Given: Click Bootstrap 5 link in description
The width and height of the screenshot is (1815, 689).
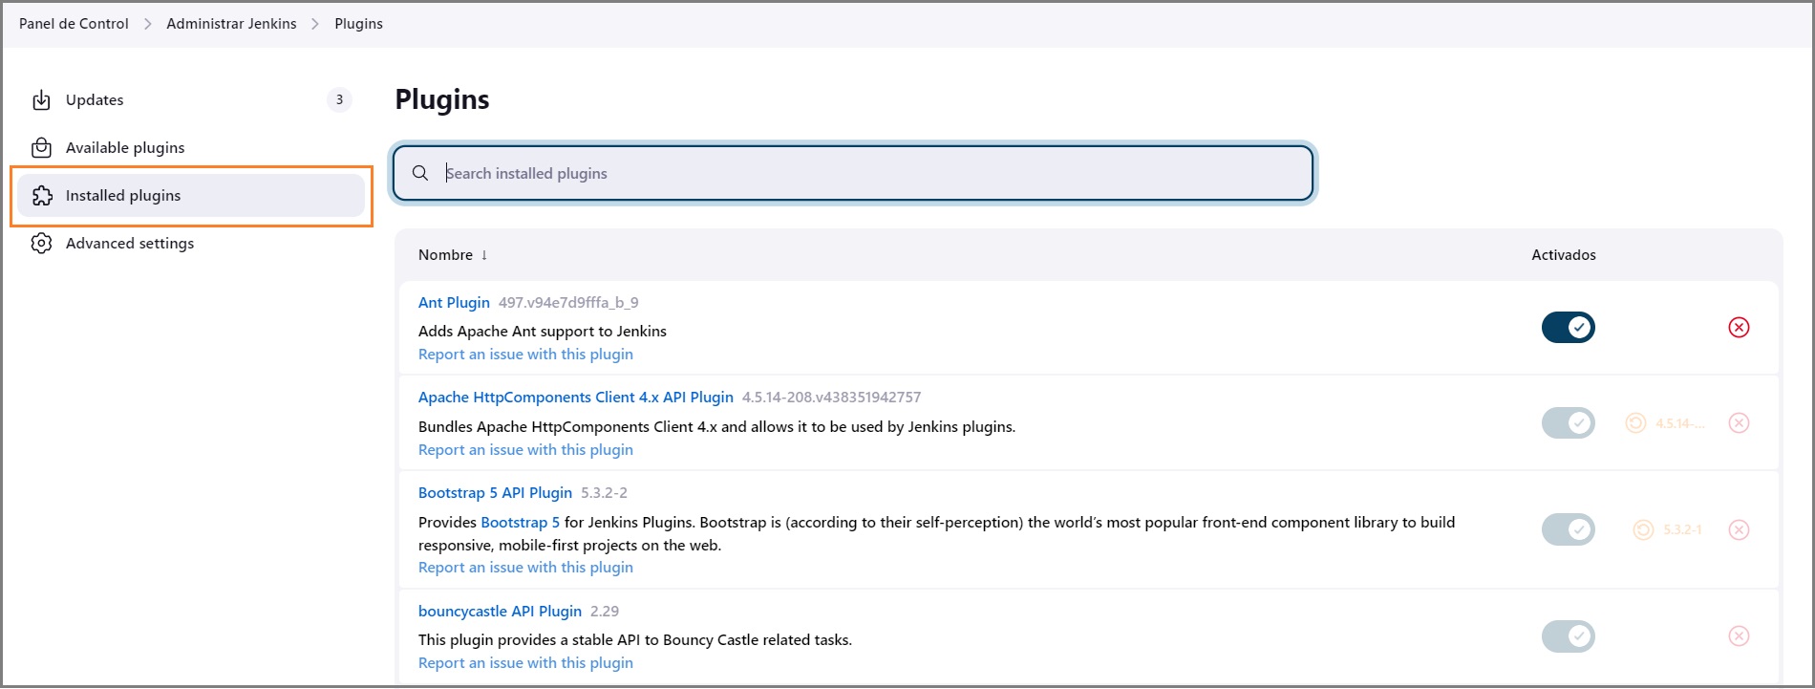Looking at the screenshot, I should 520,523.
